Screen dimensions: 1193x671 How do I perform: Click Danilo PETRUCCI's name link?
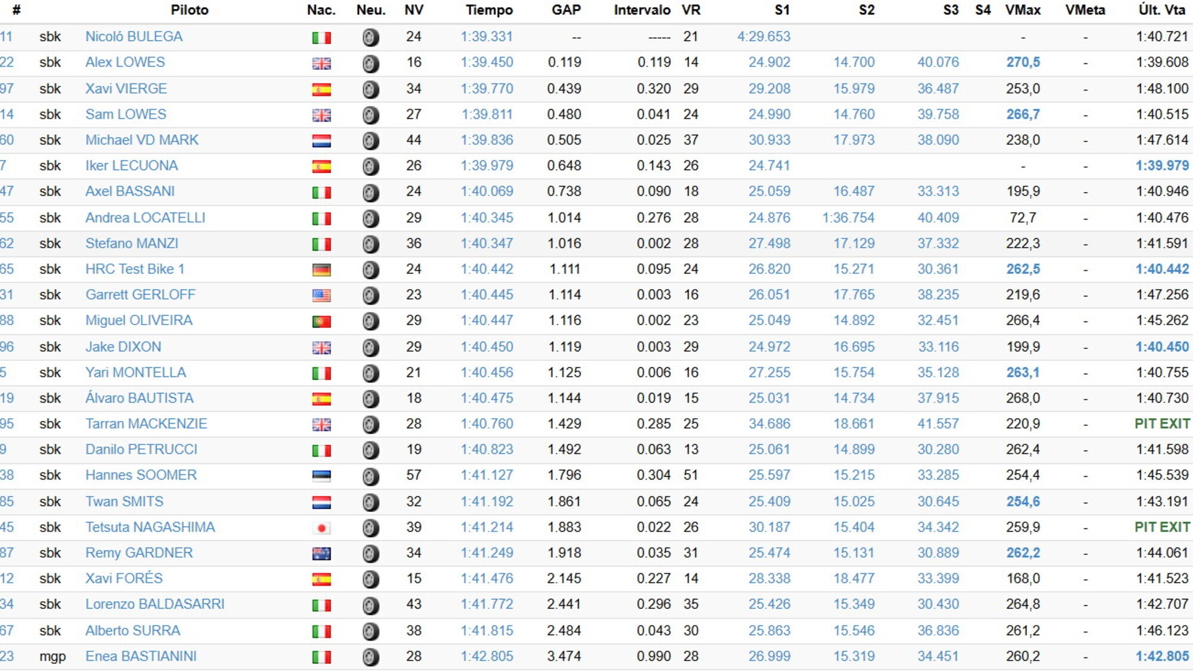click(x=141, y=450)
